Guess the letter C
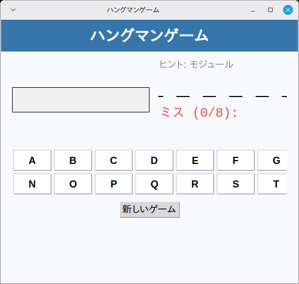Viewport: 299px width, 284px height. (114, 160)
